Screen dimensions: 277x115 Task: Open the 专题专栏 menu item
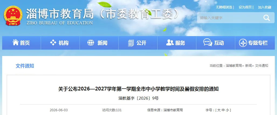pyautogui.click(x=255, y=43)
